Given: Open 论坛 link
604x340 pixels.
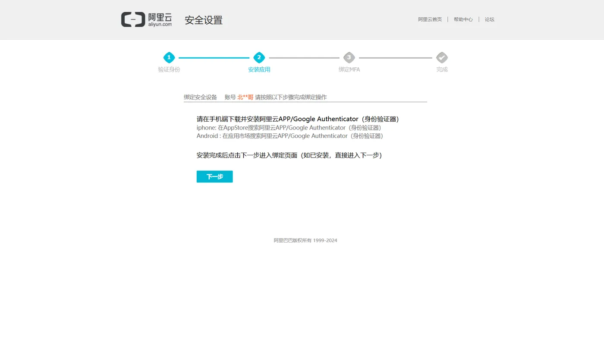Looking at the screenshot, I should 489,19.
